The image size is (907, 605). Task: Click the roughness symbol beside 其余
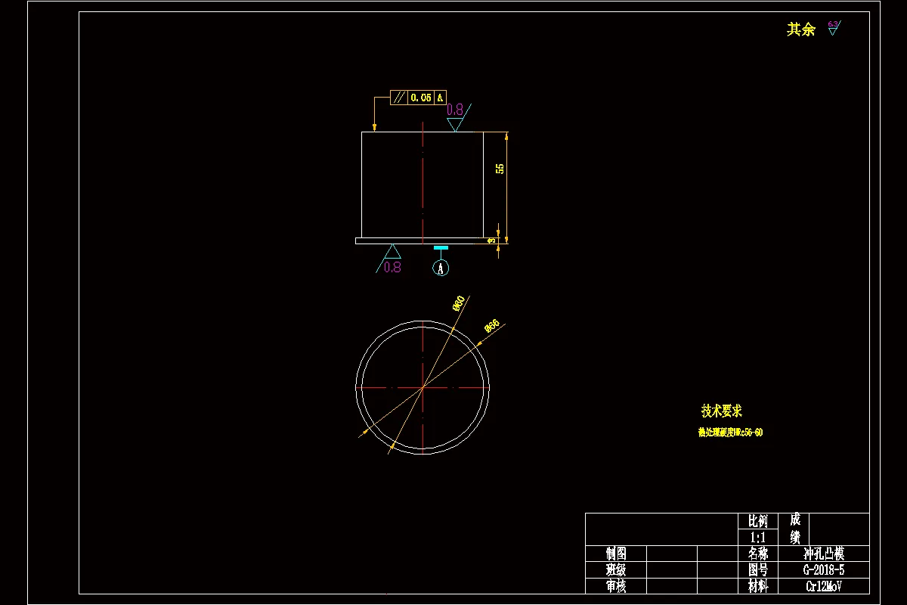(x=834, y=28)
